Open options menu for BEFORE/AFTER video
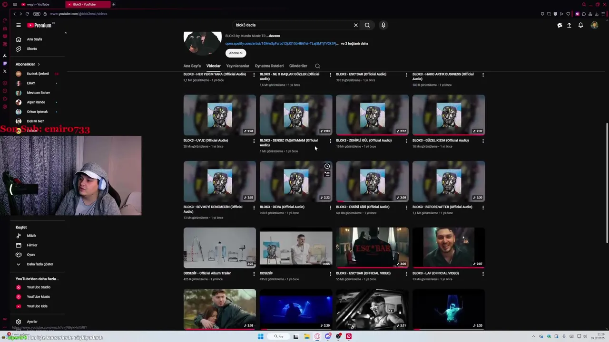 point(483,208)
